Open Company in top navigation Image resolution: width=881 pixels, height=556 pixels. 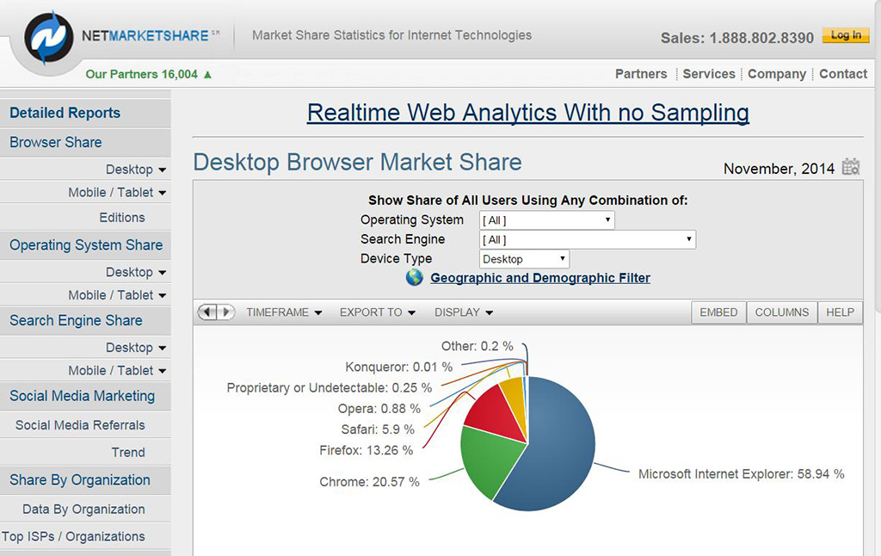pyautogui.click(x=777, y=74)
